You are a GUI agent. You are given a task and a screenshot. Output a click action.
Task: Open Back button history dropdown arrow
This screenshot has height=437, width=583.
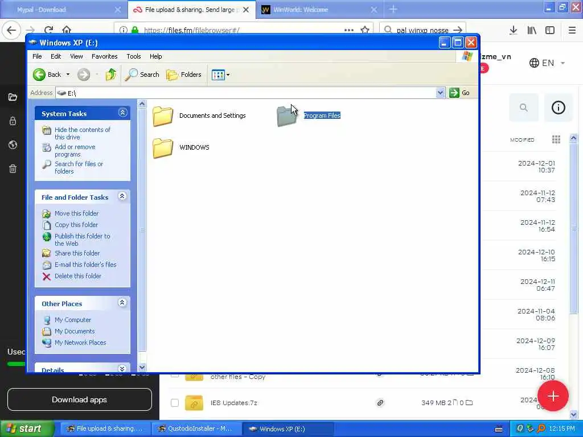[x=68, y=75]
